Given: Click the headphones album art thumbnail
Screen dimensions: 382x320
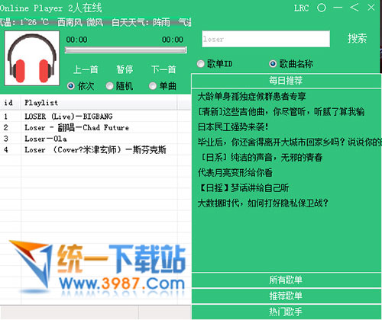Looking at the screenshot, I should [32, 59].
